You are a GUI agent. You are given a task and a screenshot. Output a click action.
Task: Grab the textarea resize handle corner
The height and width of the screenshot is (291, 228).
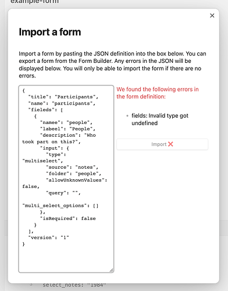coord(112,270)
